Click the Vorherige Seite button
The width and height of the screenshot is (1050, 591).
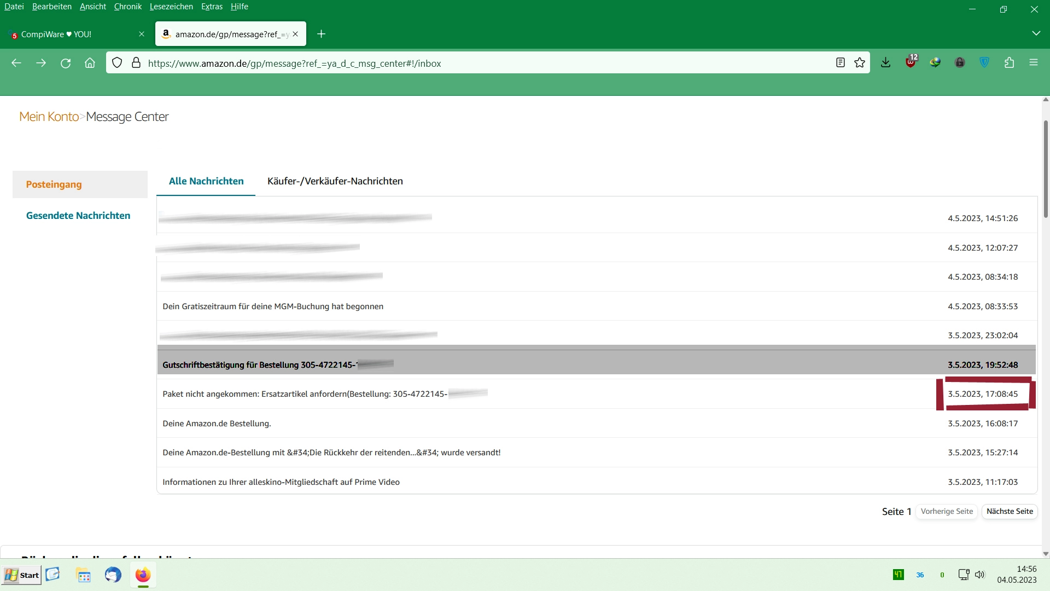tap(947, 512)
